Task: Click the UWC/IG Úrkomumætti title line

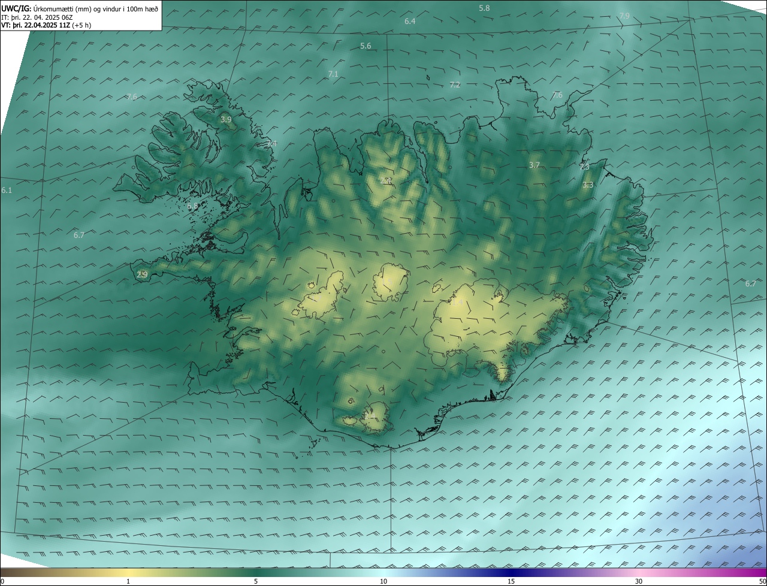Action: 80,8
